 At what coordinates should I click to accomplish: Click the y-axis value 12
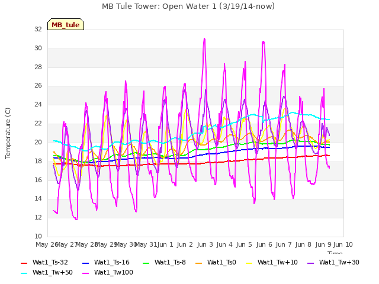(38, 217)
